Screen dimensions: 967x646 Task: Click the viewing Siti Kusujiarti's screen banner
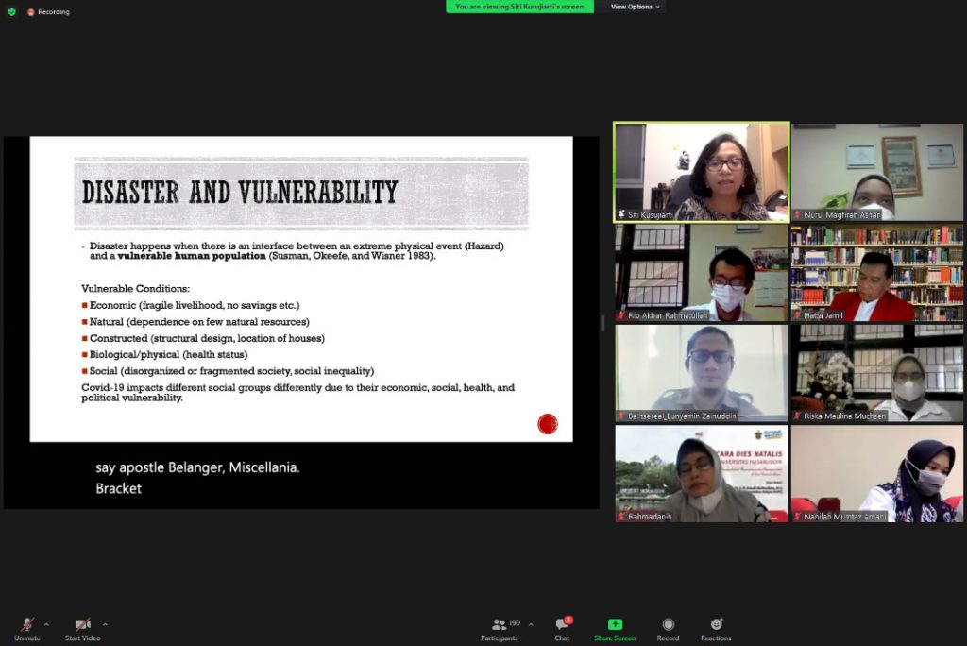point(518,7)
